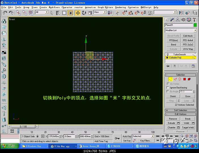Image resolution: width=199 pixels, height=153 pixels.
Task: Toggle Set Key mode
Action: point(126,141)
